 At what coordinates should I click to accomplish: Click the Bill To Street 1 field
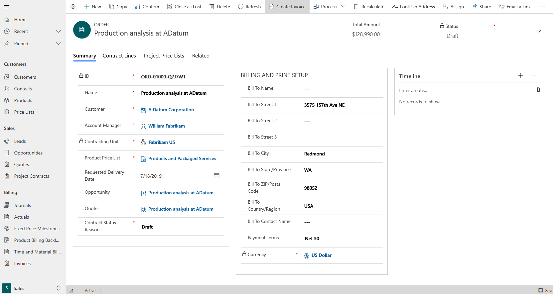(x=343, y=105)
